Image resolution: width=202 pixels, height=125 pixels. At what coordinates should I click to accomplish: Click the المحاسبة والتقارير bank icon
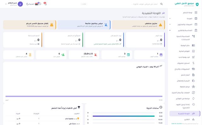[196, 30]
